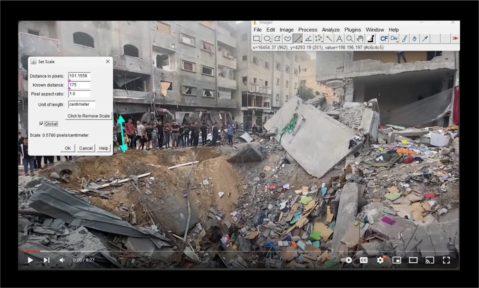Select the Wand tracing tool

(329, 39)
